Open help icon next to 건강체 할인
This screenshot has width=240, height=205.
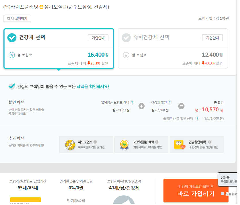click(x=170, y=102)
